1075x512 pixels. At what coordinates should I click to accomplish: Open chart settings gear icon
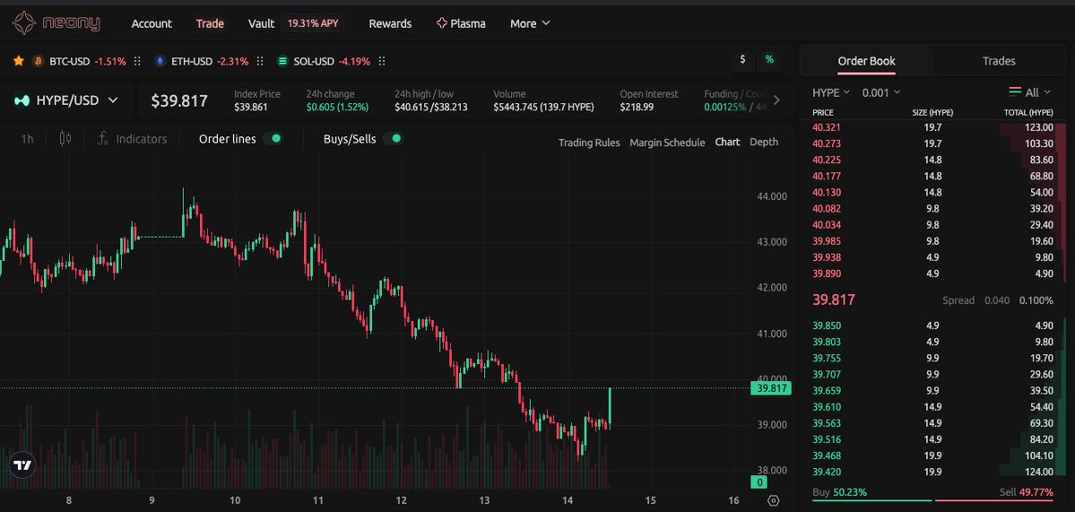click(774, 500)
